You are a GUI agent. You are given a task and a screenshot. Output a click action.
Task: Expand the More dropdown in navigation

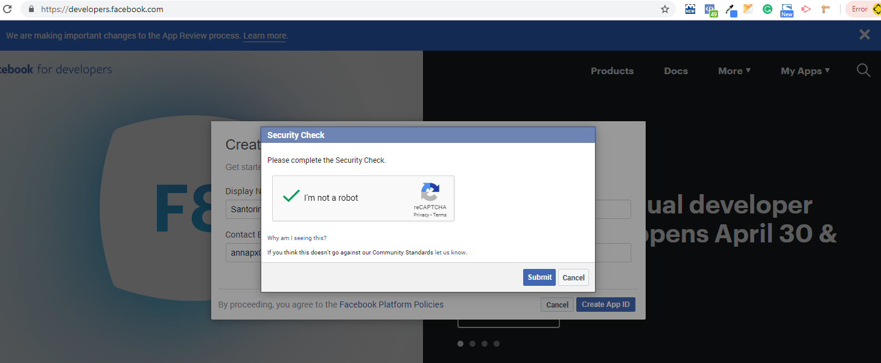click(x=734, y=71)
